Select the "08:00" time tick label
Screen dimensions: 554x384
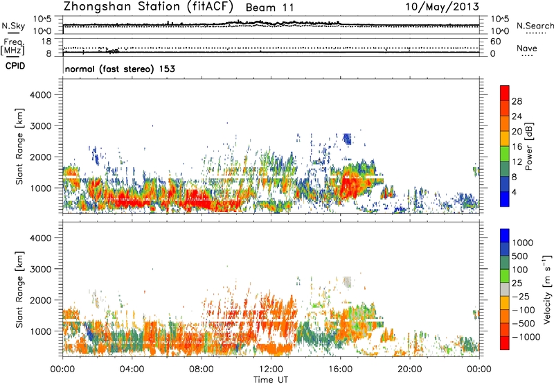pyautogui.click(x=201, y=369)
